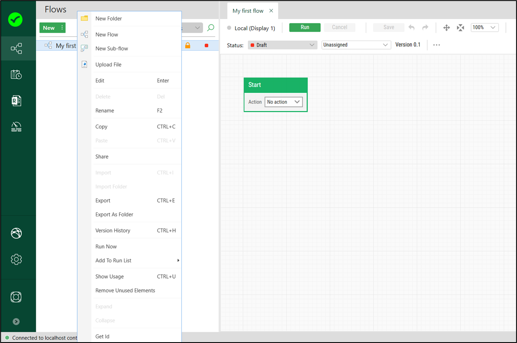
Task: Select Version History from the context menu
Action: tap(112, 230)
